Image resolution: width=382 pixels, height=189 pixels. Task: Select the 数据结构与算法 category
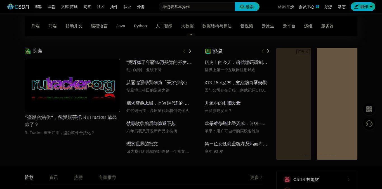coord(217,26)
